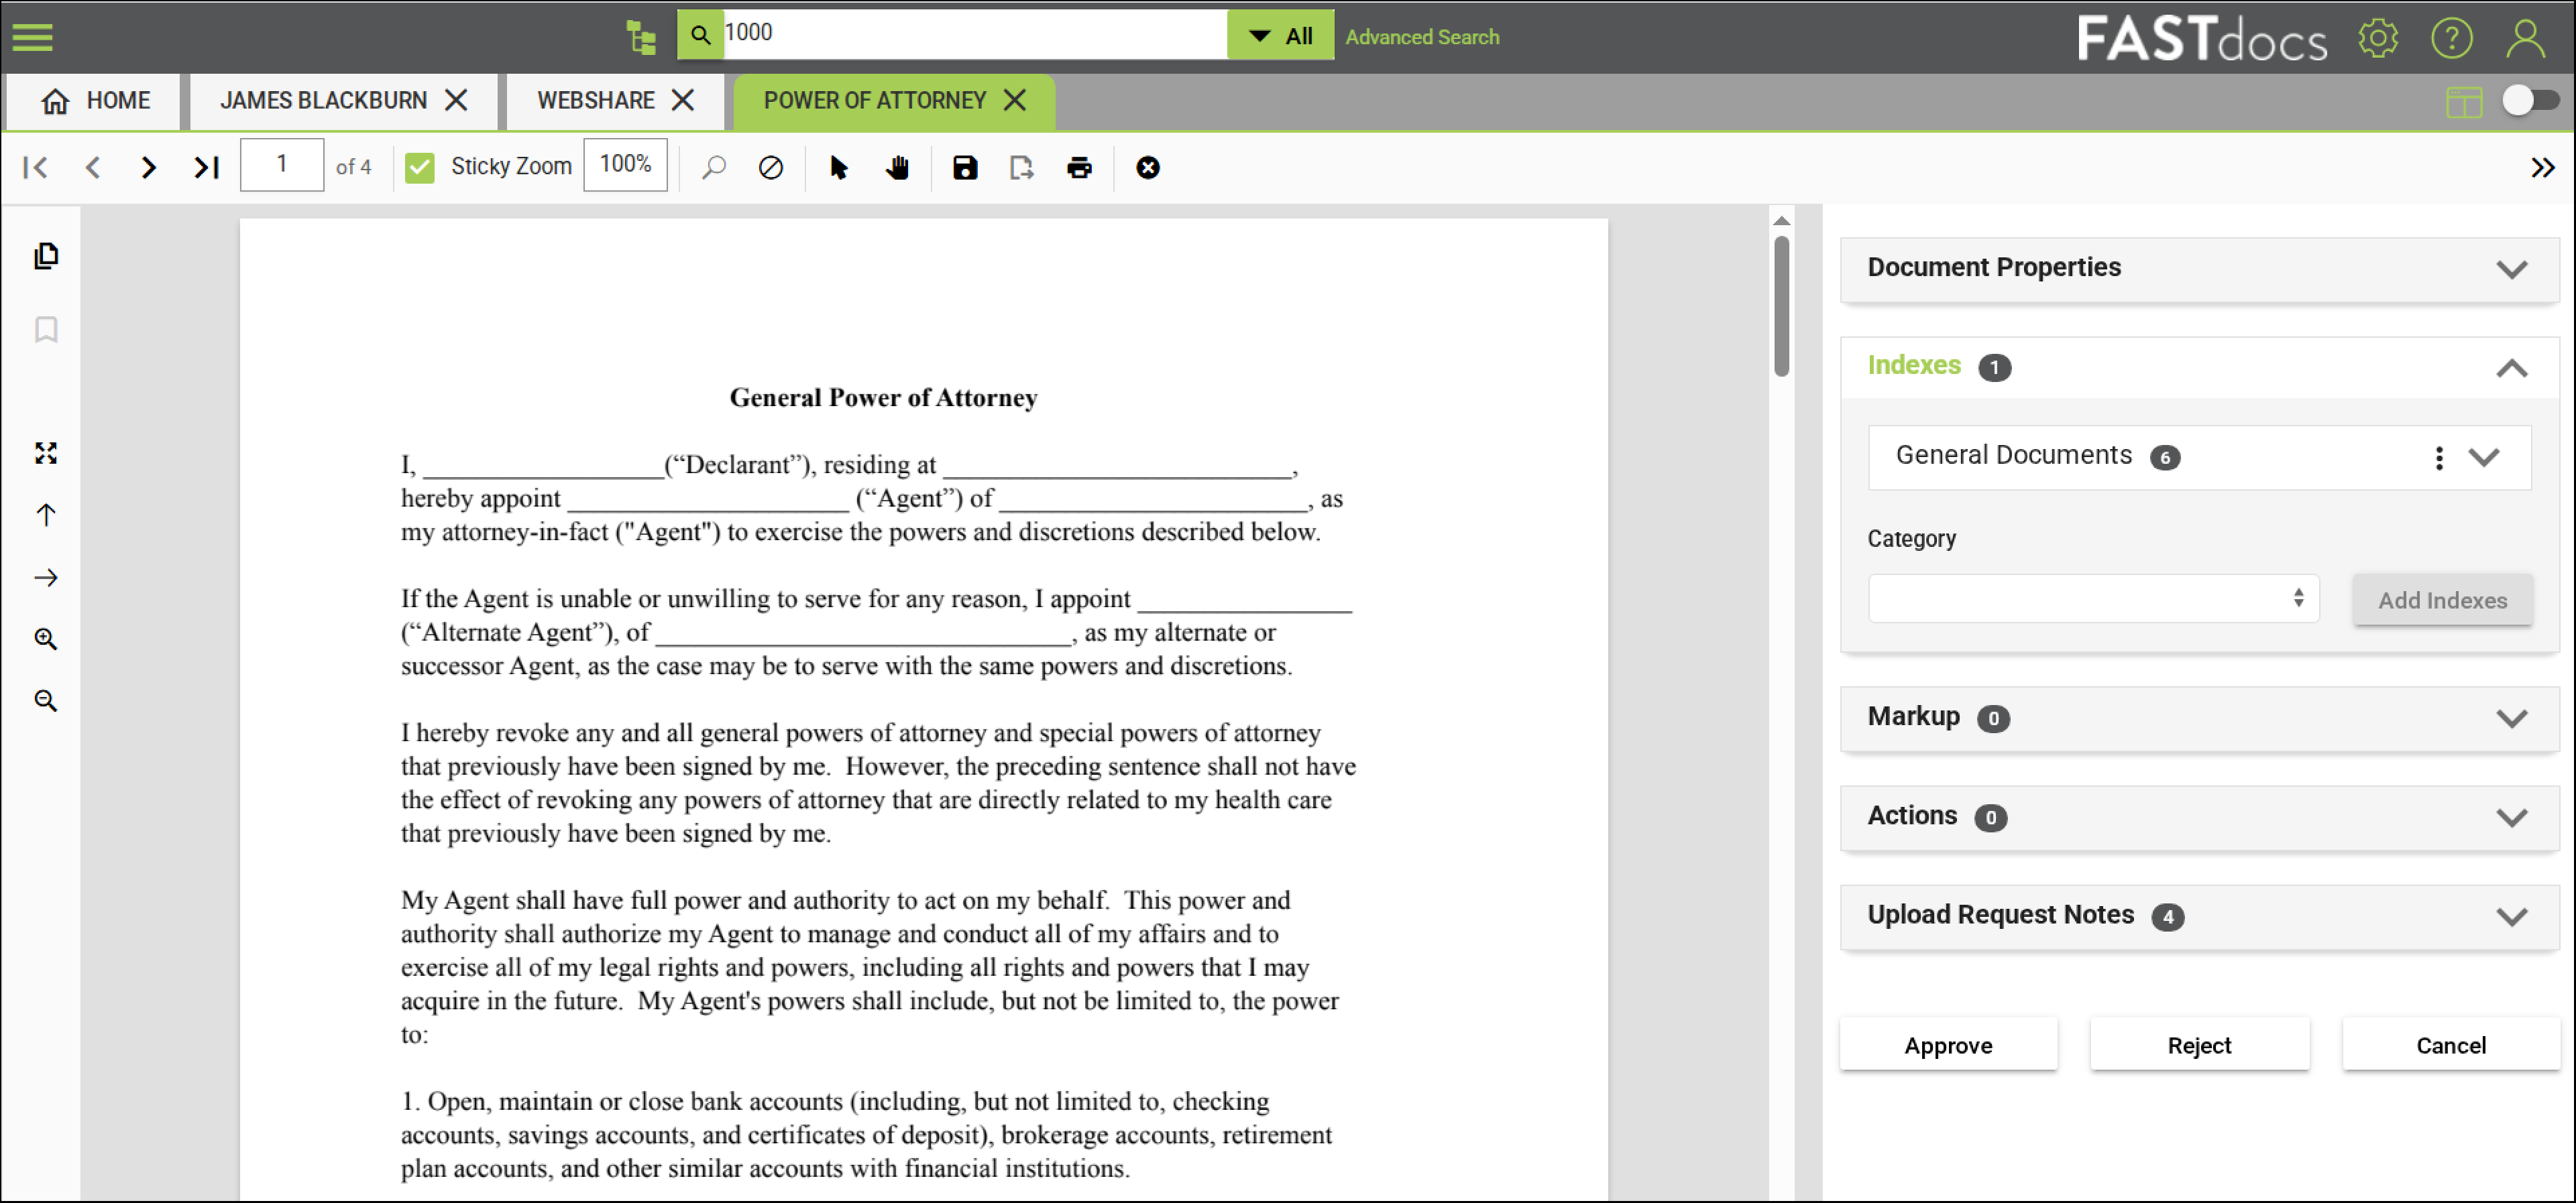The width and height of the screenshot is (2576, 1203).
Task: Open the folder tree icon near search
Action: (x=641, y=37)
